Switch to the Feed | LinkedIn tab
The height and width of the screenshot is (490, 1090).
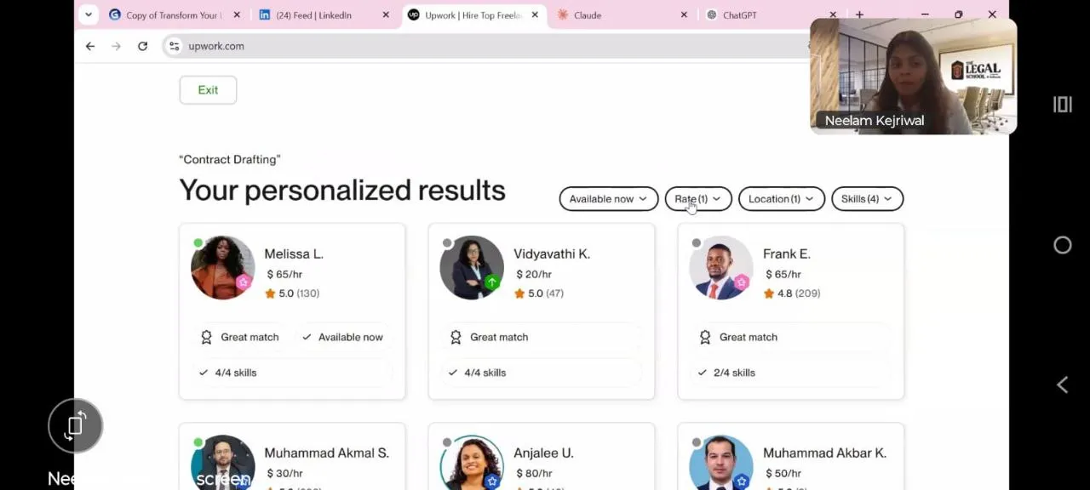click(x=314, y=15)
